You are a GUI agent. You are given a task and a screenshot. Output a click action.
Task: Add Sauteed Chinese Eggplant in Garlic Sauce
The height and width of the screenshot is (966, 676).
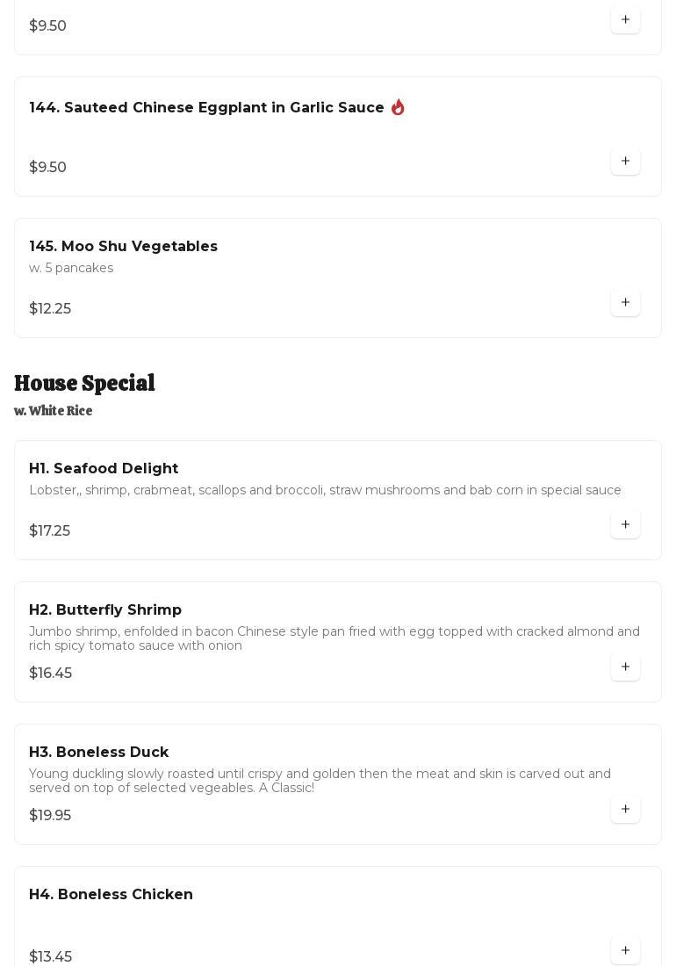[x=625, y=162]
